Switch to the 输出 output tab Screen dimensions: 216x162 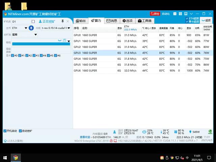(x=81, y=21)
